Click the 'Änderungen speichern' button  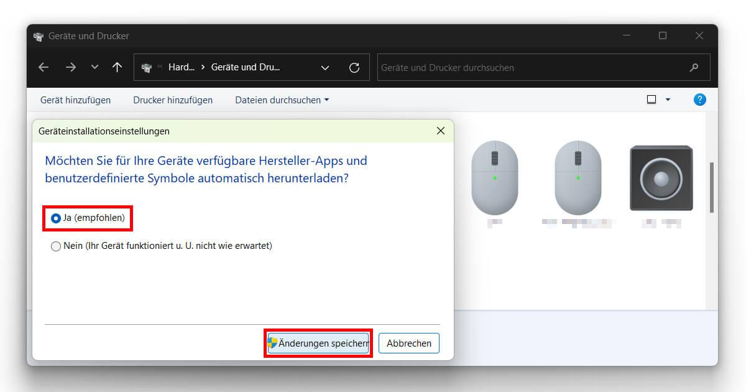318,343
